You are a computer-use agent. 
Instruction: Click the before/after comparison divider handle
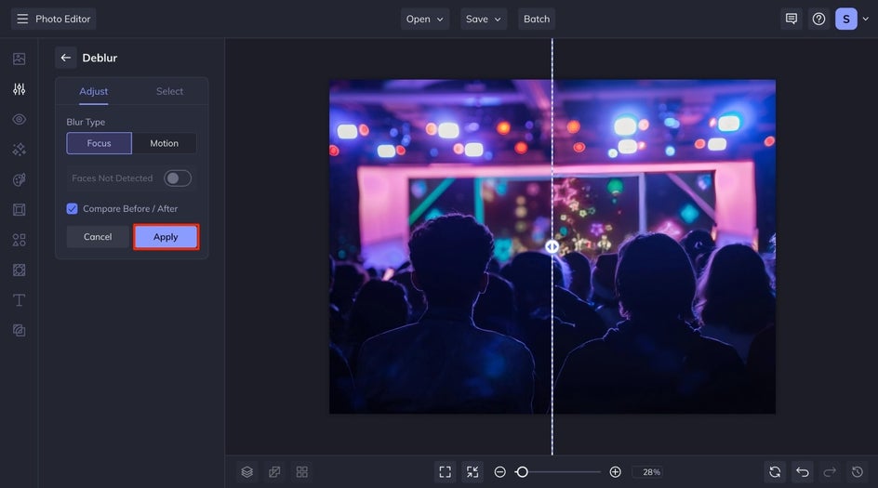552,246
